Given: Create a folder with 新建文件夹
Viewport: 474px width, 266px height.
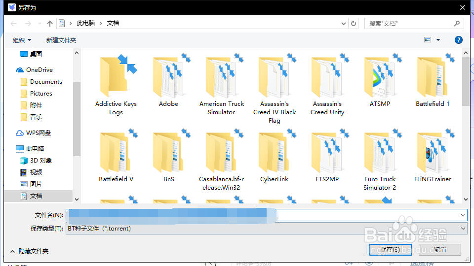Looking at the screenshot, I should coord(61,40).
